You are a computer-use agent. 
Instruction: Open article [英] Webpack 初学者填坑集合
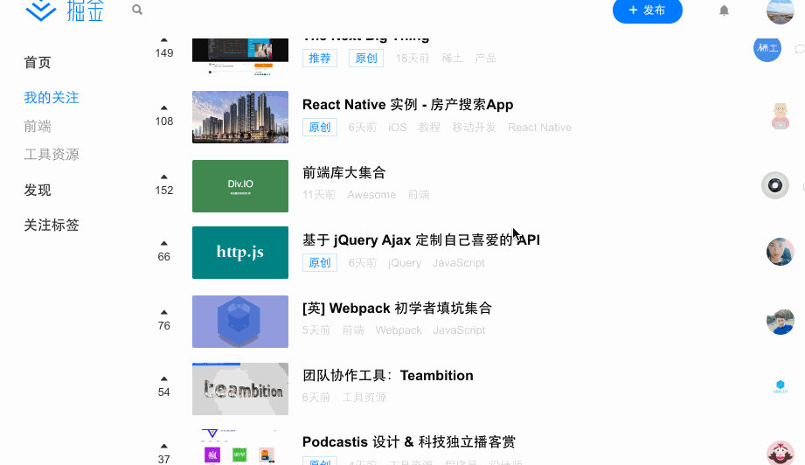point(397,309)
